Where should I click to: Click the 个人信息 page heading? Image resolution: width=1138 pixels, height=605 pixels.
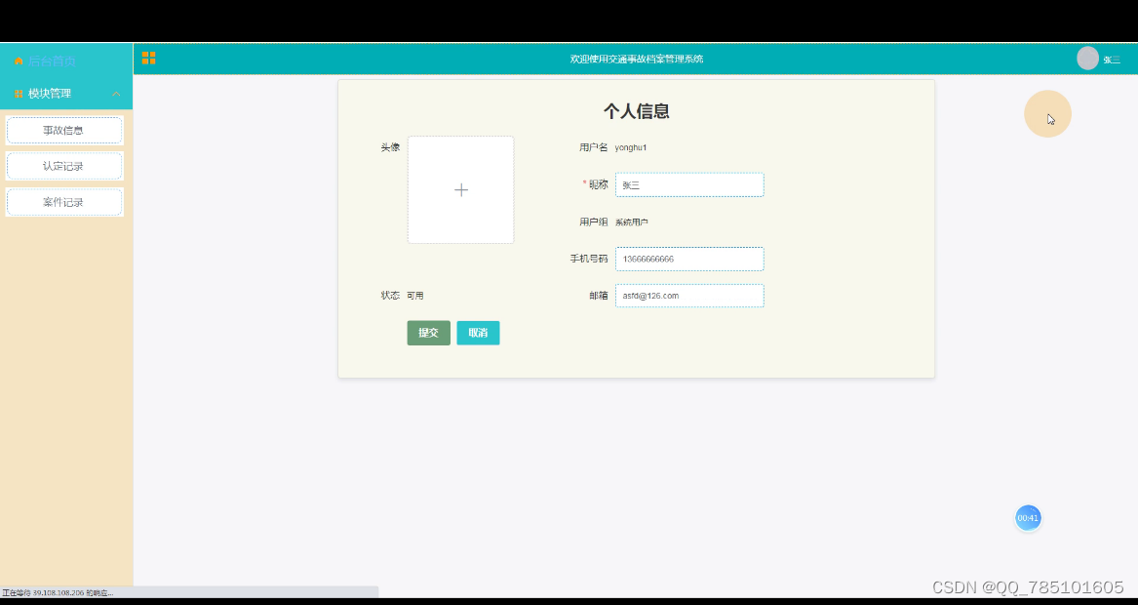(x=637, y=111)
